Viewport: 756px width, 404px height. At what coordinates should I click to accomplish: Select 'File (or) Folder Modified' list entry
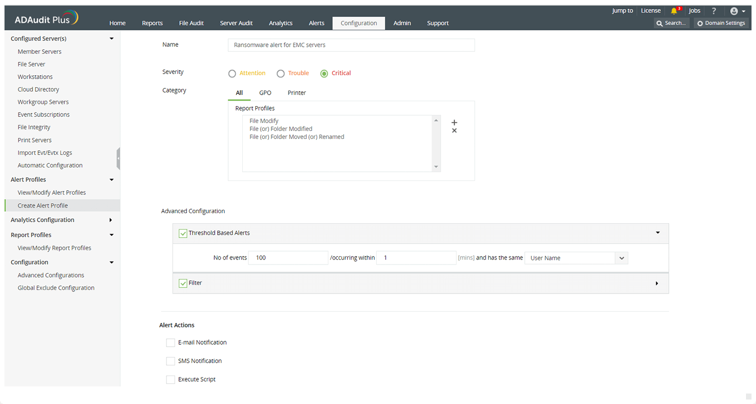tap(281, 129)
